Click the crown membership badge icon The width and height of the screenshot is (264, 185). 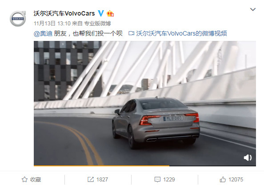(110, 13)
